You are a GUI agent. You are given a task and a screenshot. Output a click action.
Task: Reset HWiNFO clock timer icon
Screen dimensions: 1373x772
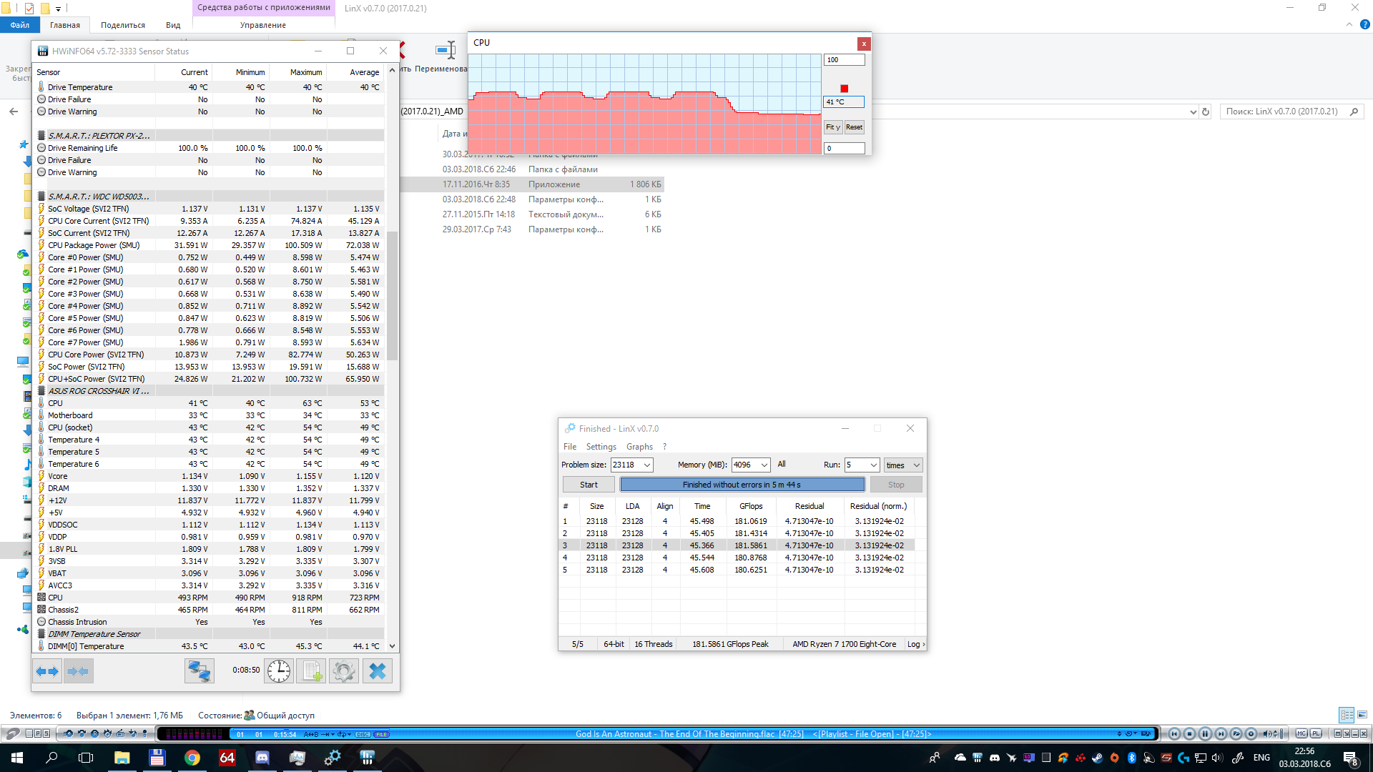point(279,671)
